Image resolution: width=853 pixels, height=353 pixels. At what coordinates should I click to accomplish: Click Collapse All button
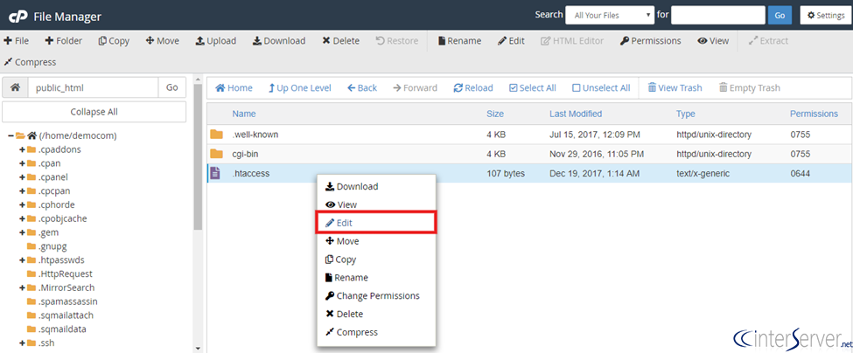point(94,112)
